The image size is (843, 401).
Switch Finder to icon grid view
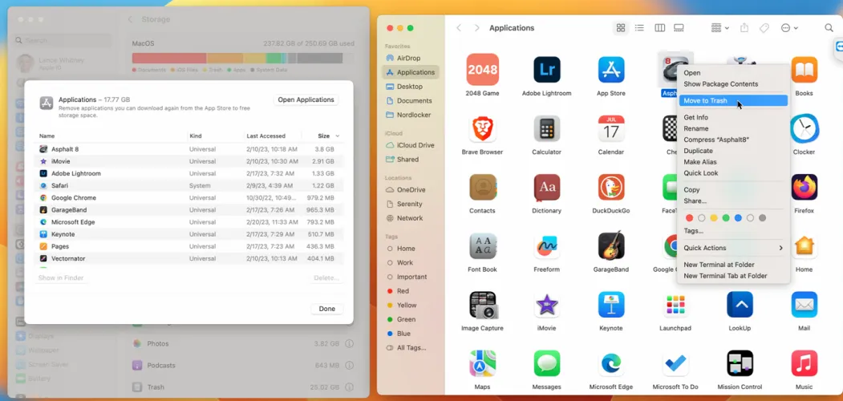click(620, 28)
